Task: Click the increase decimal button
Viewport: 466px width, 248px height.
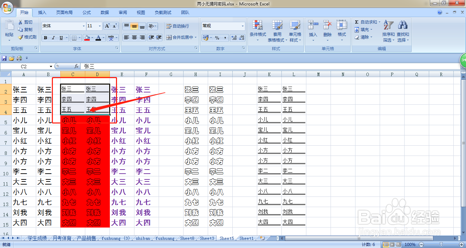Action: 234,38
